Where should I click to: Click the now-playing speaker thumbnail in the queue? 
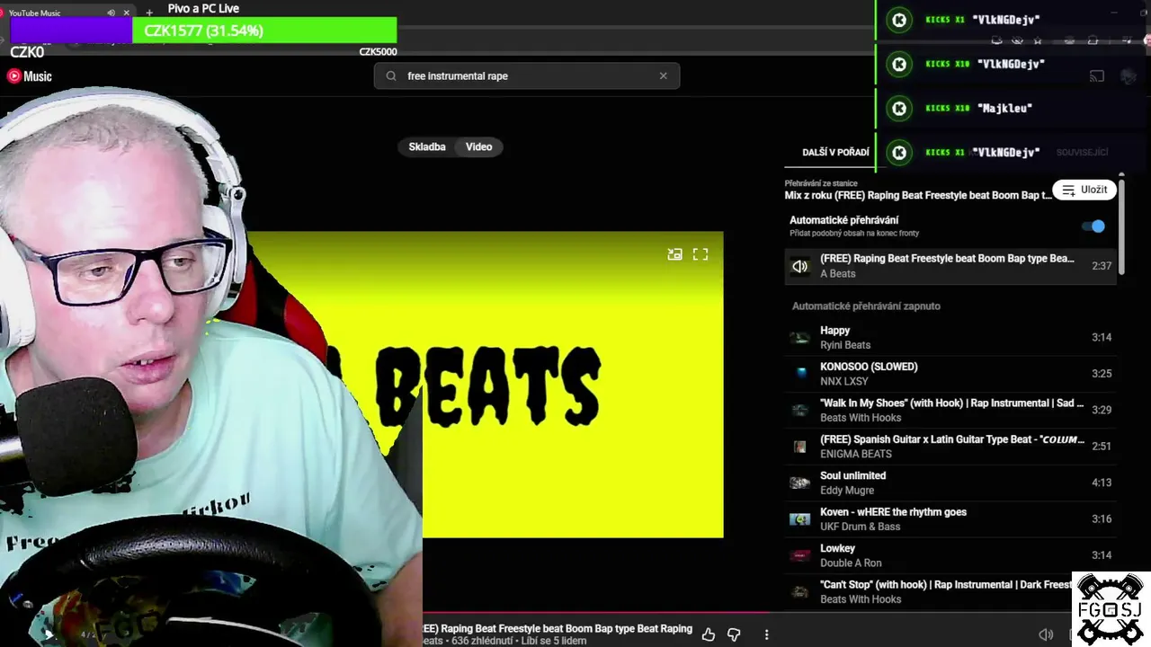click(799, 266)
